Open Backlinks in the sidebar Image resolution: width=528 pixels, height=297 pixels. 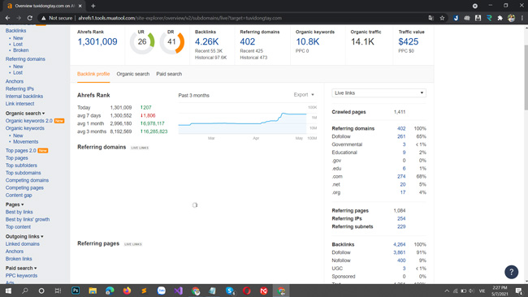coord(15,31)
